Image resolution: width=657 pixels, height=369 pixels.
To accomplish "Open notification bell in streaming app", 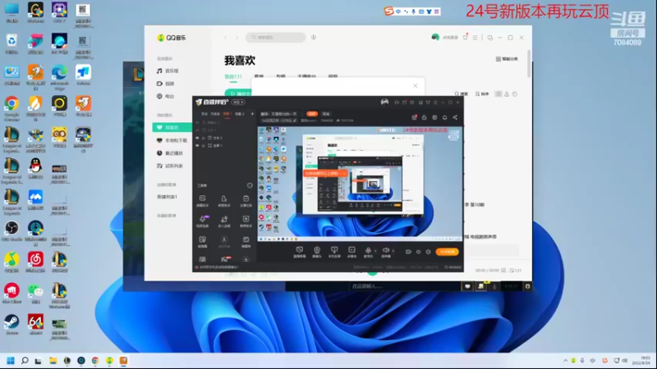I will pyautogui.click(x=444, y=117).
